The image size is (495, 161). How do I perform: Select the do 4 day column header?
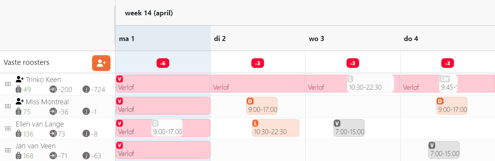pyautogui.click(x=447, y=38)
